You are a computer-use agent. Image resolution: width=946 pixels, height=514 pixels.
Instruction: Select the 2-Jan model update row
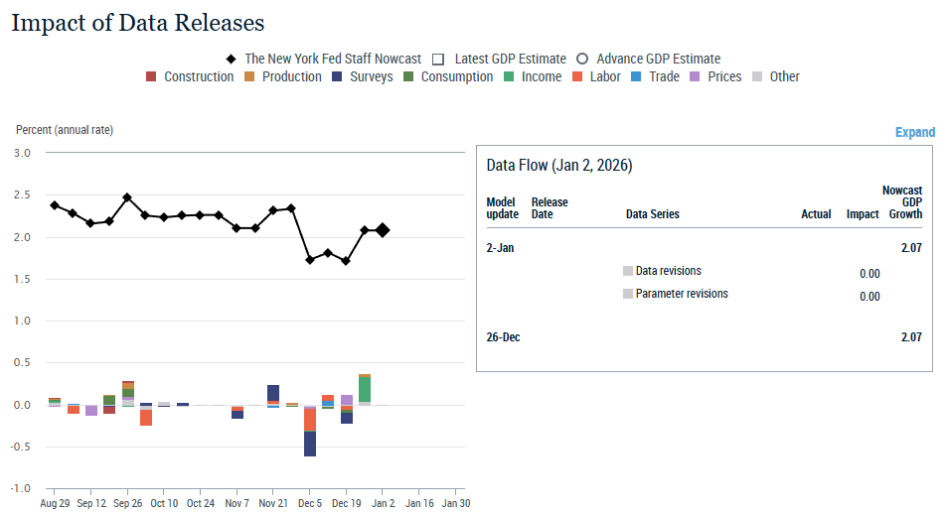click(x=501, y=248)
